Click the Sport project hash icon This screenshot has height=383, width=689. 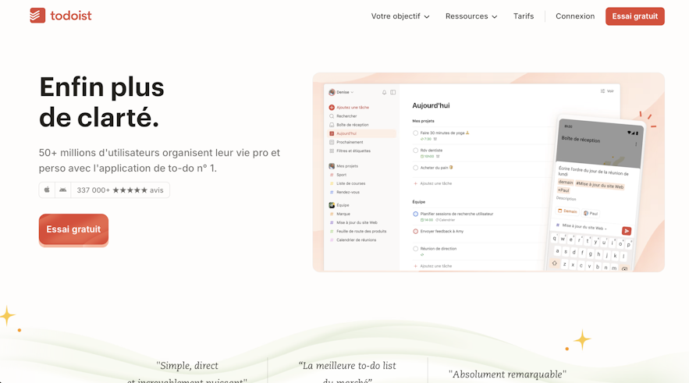[x=332, y=175]
